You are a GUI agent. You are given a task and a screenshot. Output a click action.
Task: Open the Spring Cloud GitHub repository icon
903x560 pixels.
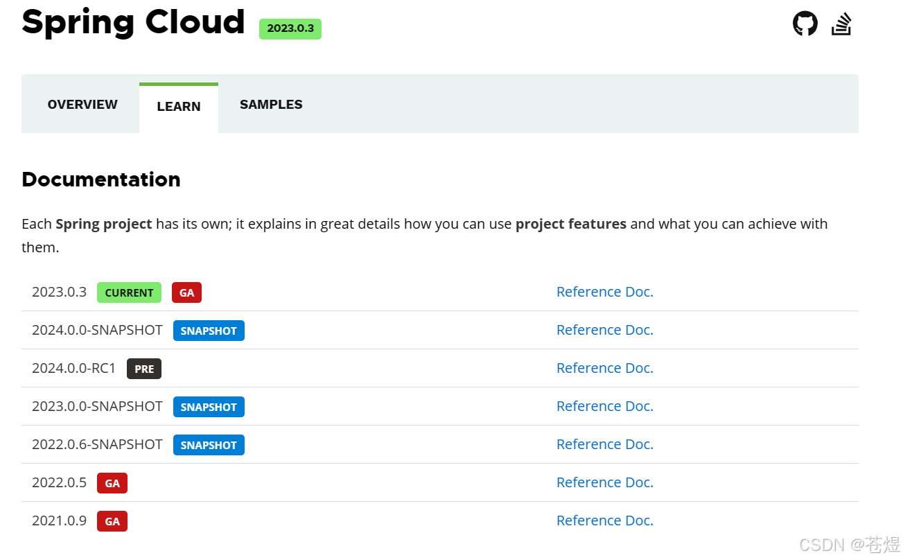[805, 23]
